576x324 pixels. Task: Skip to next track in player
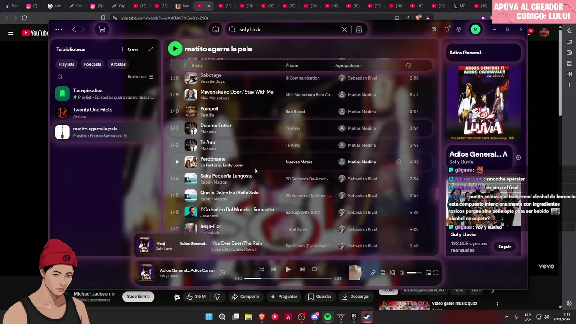click(302, 270)
